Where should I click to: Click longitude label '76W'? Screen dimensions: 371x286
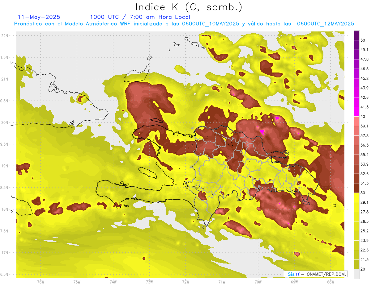coord(41,282)
